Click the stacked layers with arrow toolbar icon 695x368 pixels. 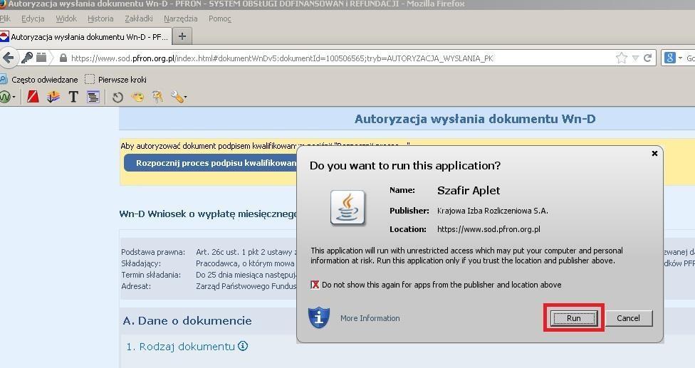coord(53,97)
